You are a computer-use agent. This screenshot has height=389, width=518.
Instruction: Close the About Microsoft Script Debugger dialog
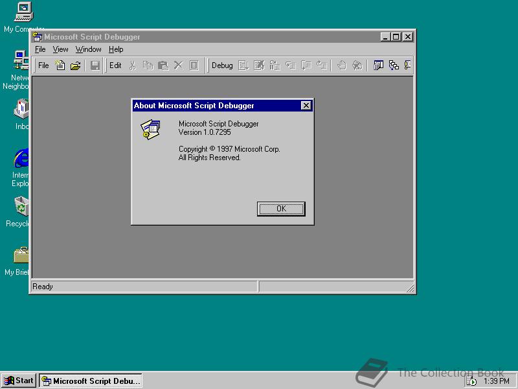(306, 106)
